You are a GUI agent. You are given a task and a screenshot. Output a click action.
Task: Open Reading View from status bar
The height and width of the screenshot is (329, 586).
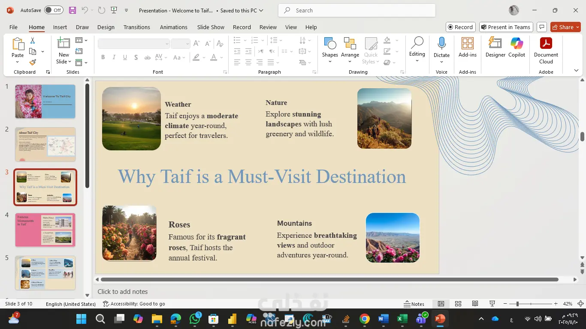pos(475,304)
